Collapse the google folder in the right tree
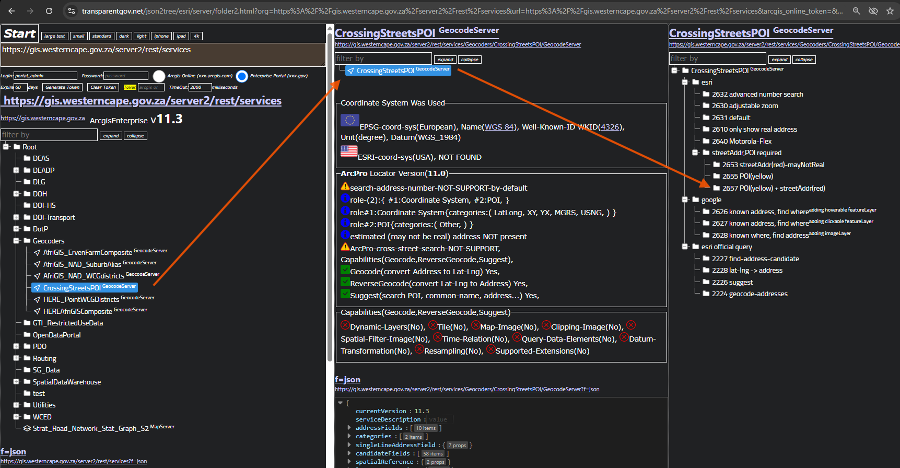This screenshot has height=468, width=900. 685,200
